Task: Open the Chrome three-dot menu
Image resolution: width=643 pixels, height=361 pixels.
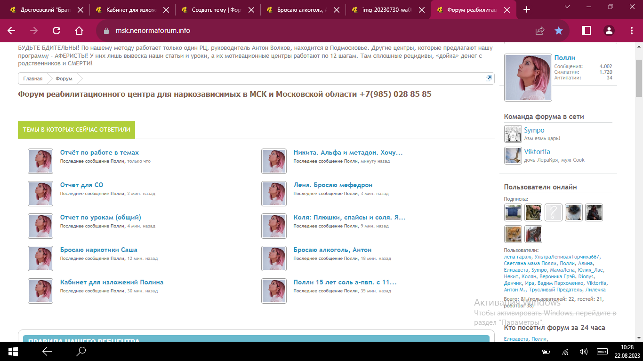Action: tap(632, 31)
